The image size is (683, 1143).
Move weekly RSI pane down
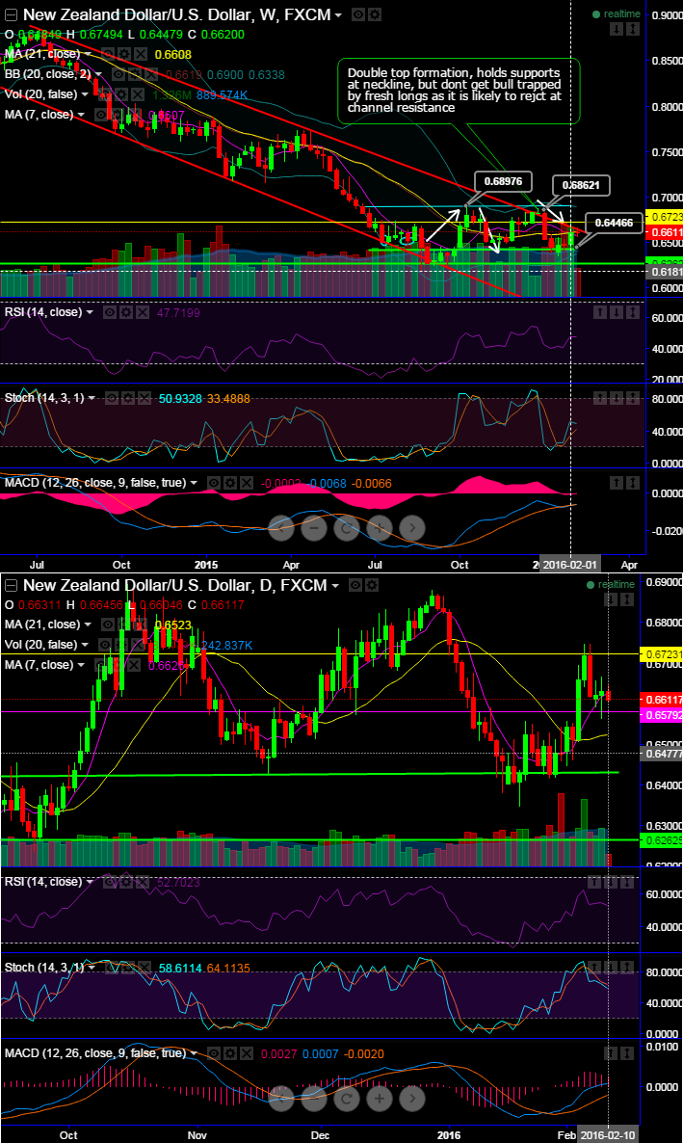pos(616,312)
